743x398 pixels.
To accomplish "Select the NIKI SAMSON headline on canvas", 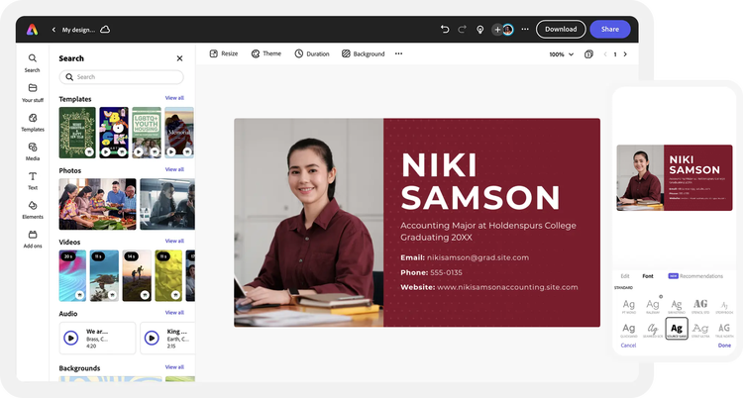I will click(x=480, y=181).
